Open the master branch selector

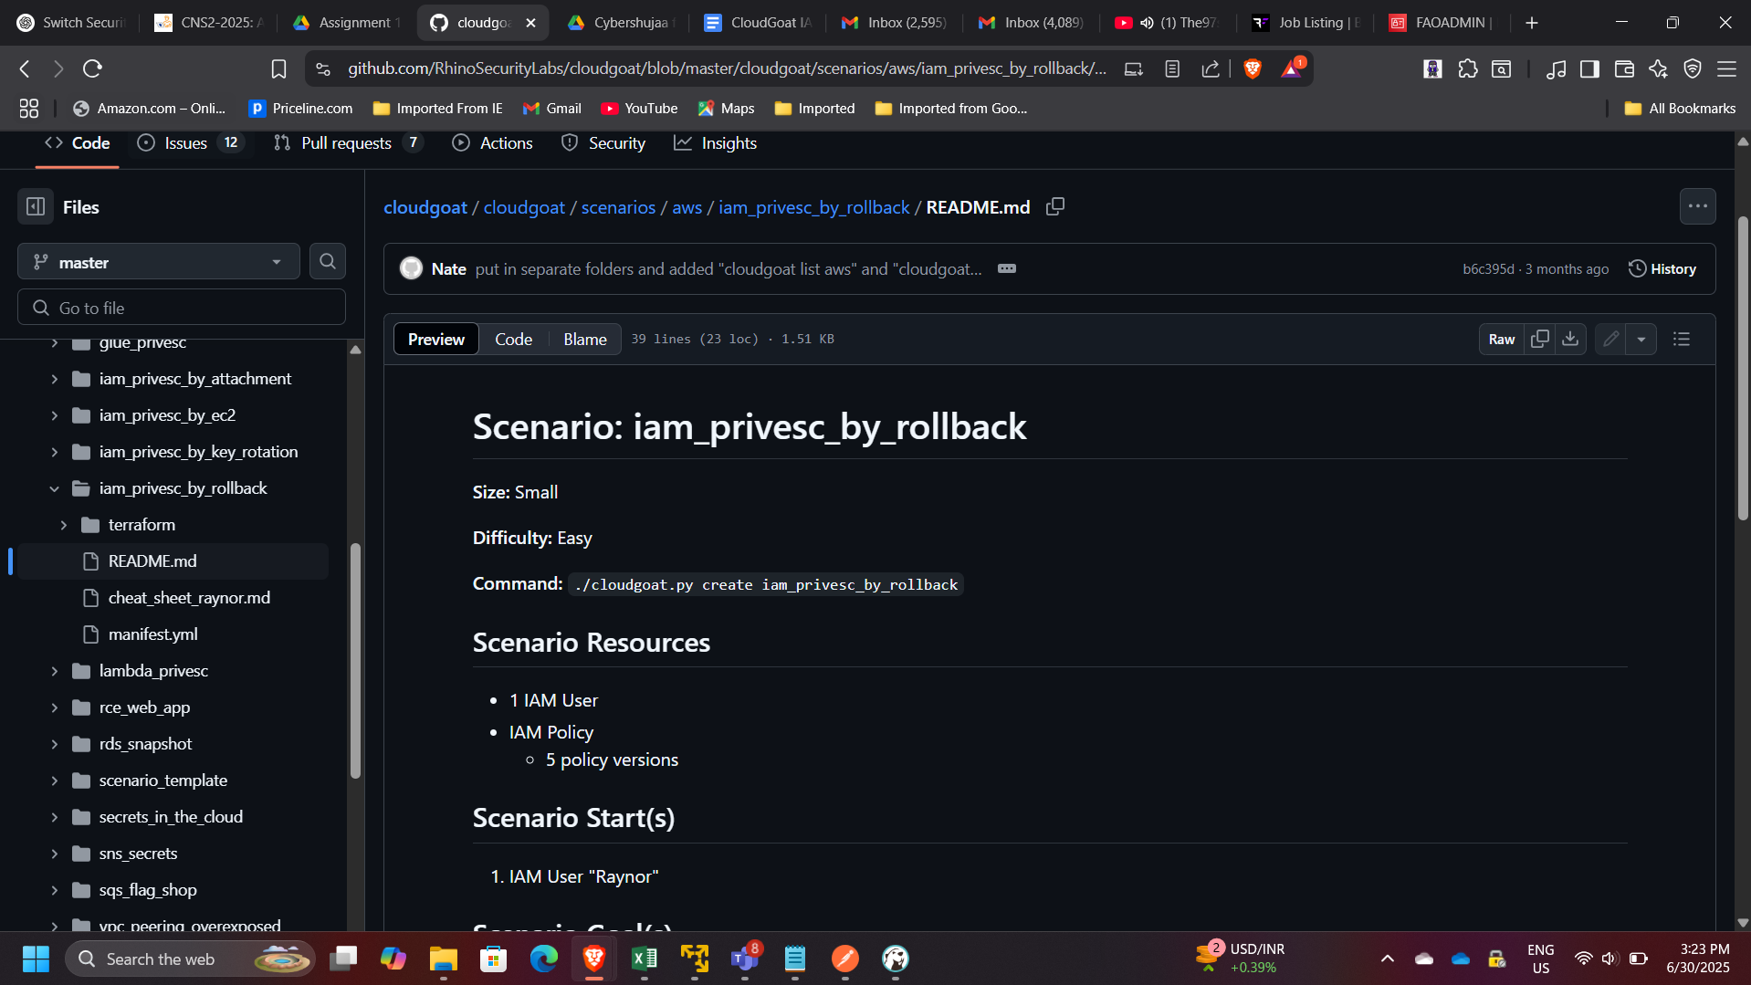click(158, 262)
